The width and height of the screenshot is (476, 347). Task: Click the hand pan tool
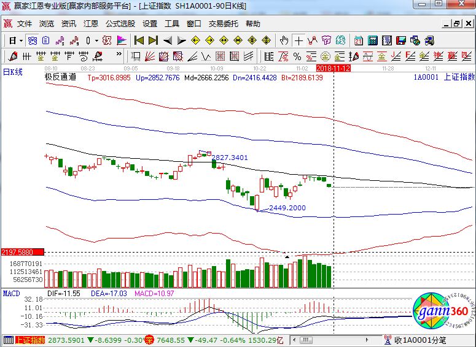coord(284,40)
